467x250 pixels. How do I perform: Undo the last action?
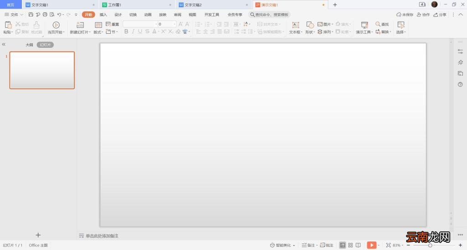[59, 15]
